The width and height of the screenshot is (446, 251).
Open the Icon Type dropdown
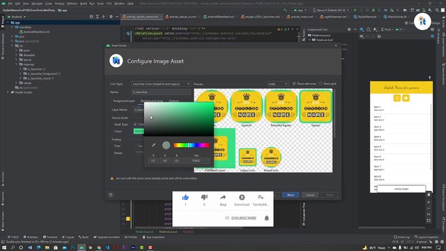pyautogui.click(x=161, y=84)
